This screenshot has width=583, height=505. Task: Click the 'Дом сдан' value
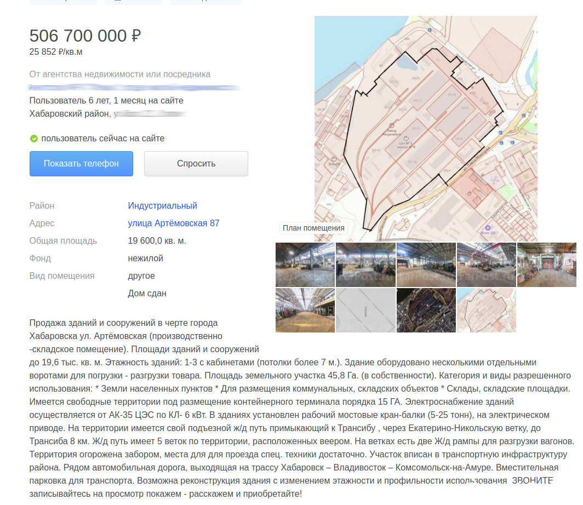[147, 293]
